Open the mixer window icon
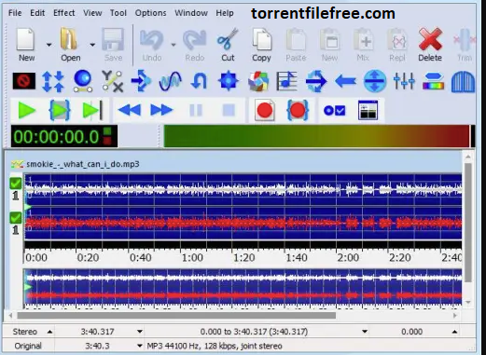This screenshot has height=355, width=486. (x=368, y=110)
